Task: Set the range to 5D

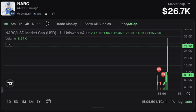Action: [x=16, y=102]
